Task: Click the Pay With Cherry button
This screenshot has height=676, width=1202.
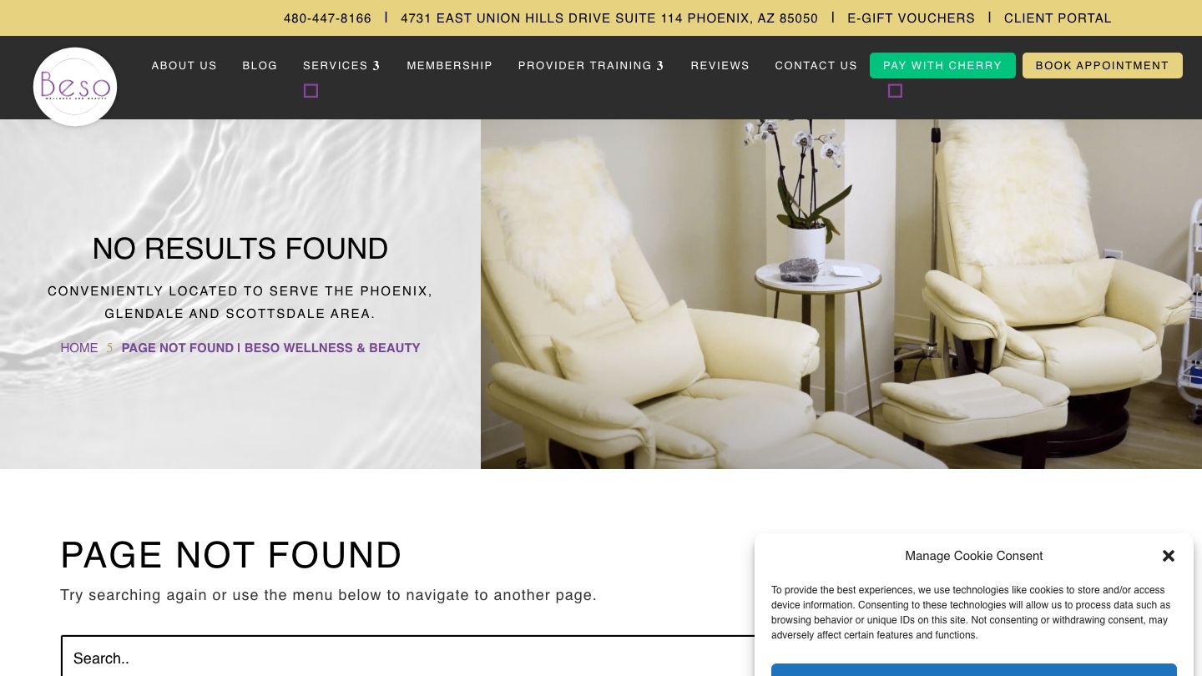Action: 942,65
